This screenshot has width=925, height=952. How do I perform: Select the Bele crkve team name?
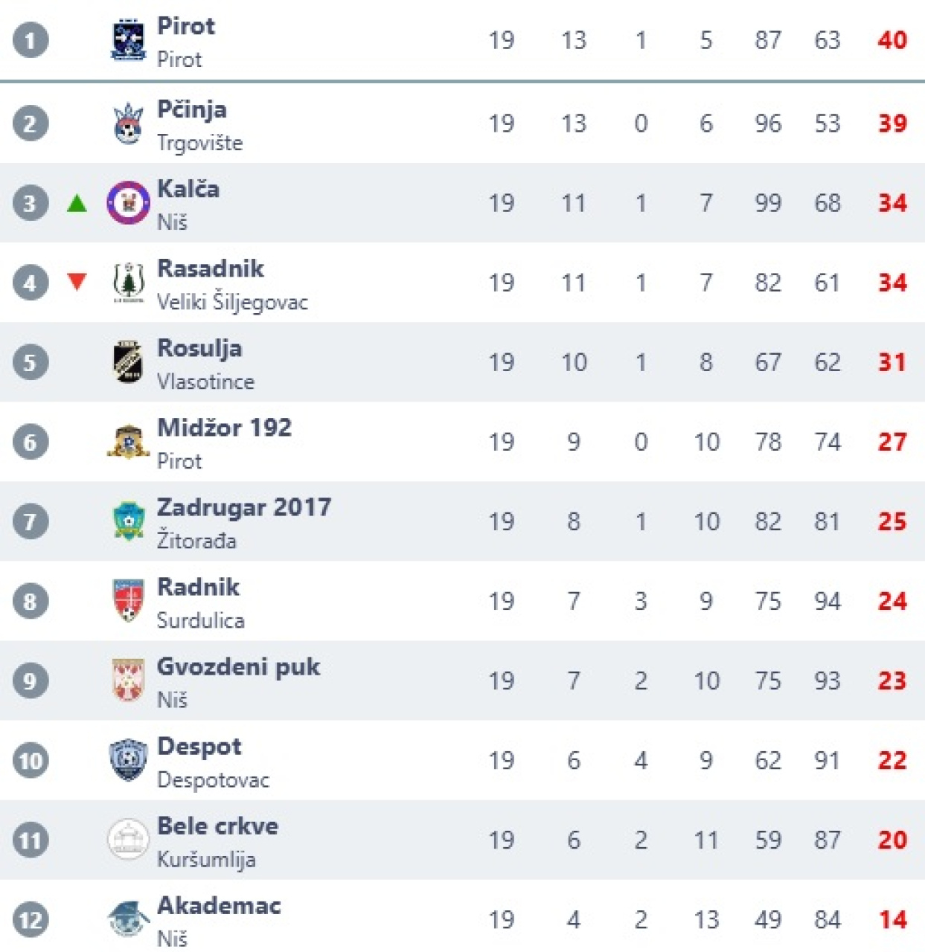(217, 826)
